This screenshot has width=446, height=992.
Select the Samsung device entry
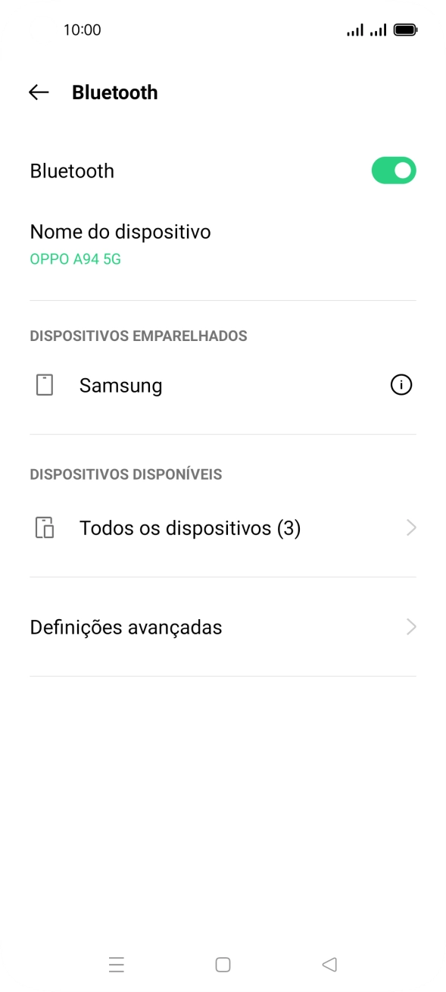pyautogui.click(x=120, y=385)
